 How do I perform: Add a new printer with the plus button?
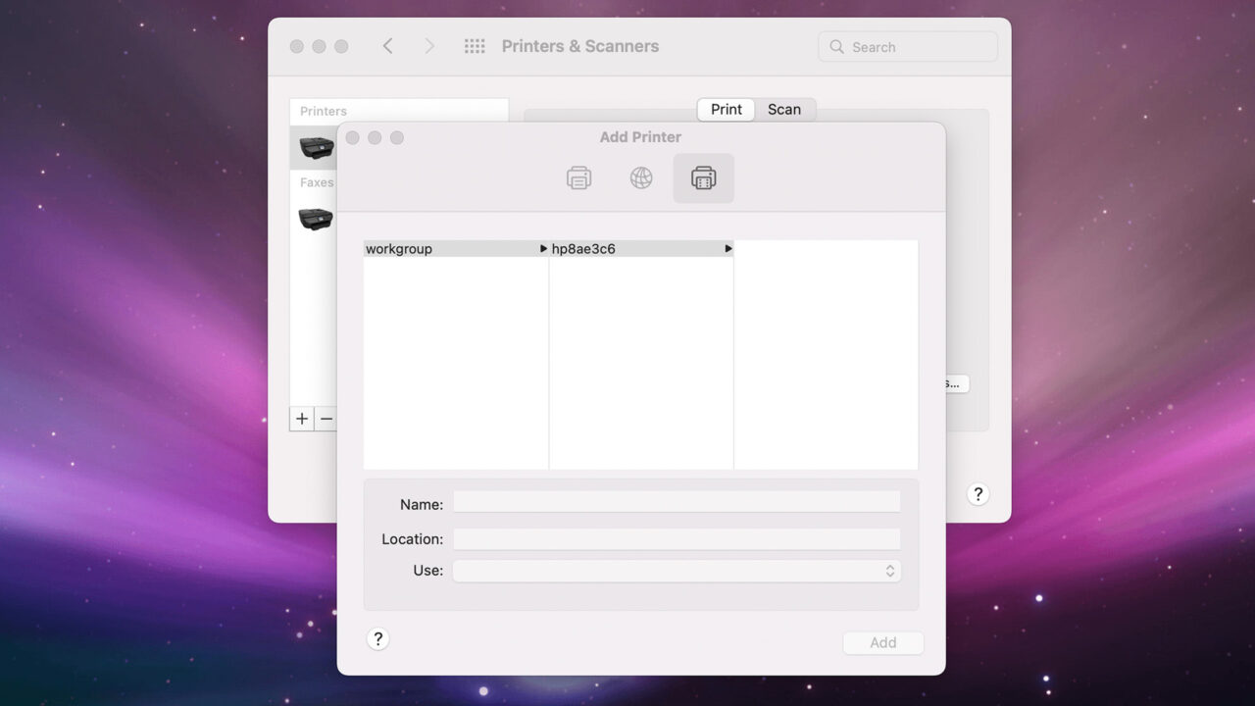pyautogui.click(x=301, y=419)
